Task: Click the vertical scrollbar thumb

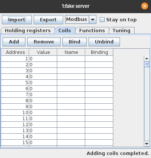Action: (x=147, y=64)
